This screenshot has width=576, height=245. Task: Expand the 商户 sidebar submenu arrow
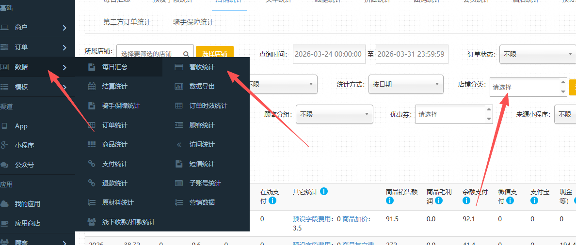pos(64,28)
